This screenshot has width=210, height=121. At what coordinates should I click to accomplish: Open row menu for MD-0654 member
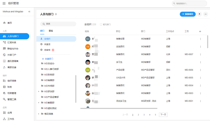tap(200, 85)
